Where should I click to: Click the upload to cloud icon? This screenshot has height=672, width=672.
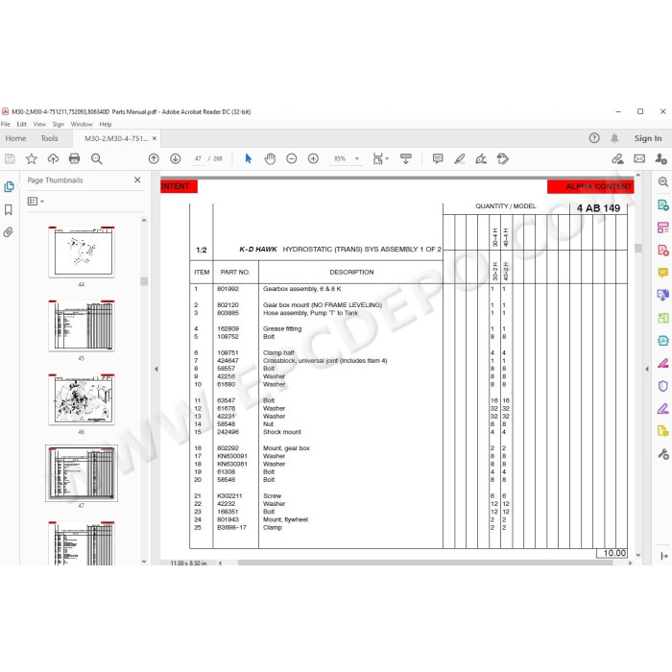(53, 159)
